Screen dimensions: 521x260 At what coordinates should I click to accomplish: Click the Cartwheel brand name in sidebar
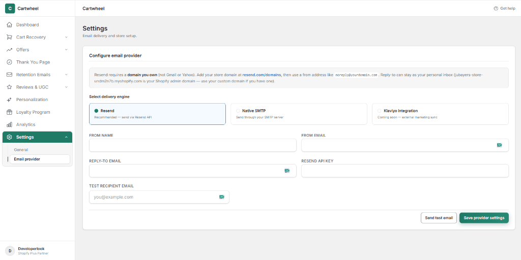pos(28,9)
